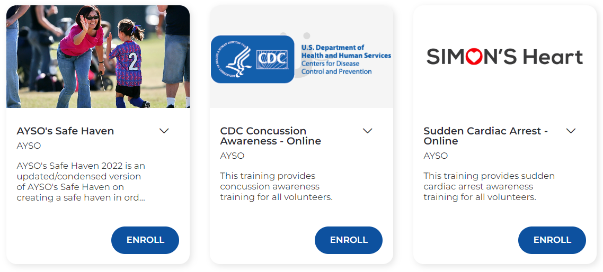Screen dimensions: 603x272
Task: Open the Sudden Cardiac Arrest - Online title
Action: pos(486,136)
